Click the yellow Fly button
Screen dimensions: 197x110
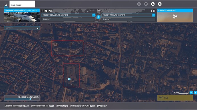pyautogui.click(x=175, y=98)
